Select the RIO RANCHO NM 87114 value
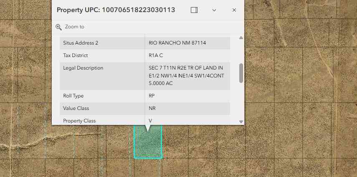Viewport: 357px width, 177px height. [x=177, y=43]
